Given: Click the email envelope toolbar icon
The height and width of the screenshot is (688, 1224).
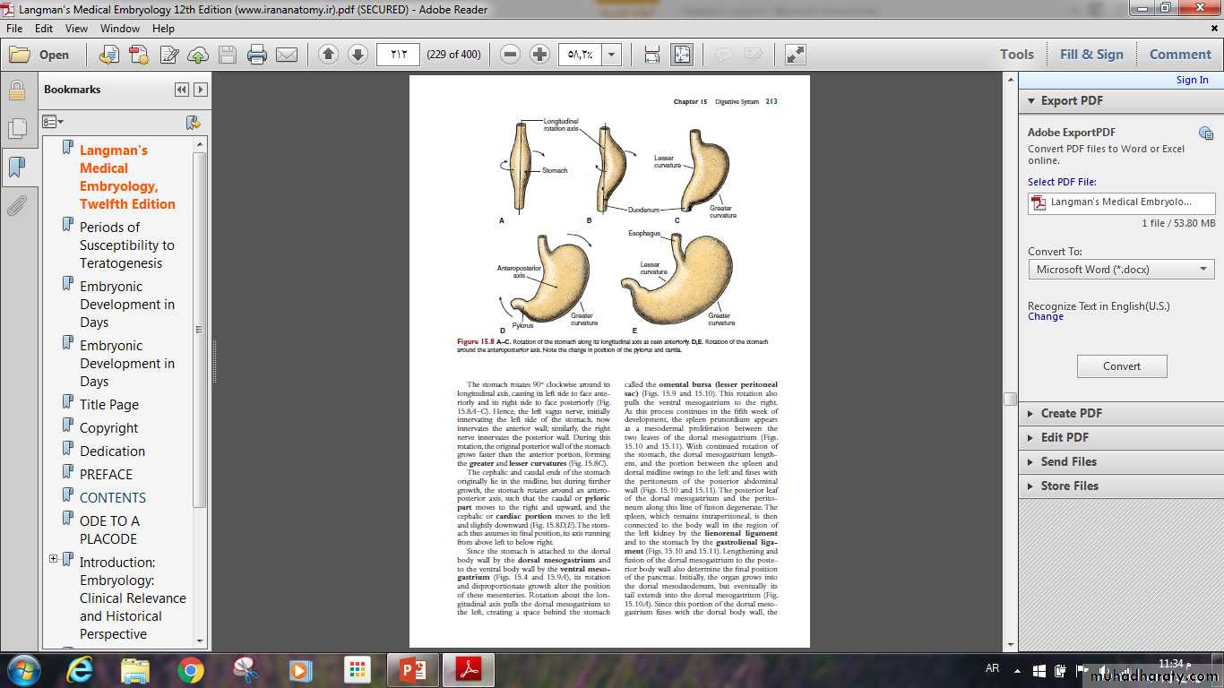Looking at the screenshot, I should [287, 55].
